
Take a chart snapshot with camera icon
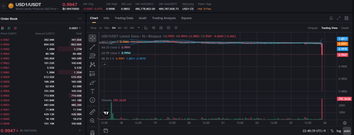pos(161,28)
